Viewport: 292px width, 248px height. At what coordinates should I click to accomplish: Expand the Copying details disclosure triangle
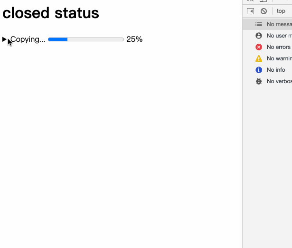tap(5, 39)
